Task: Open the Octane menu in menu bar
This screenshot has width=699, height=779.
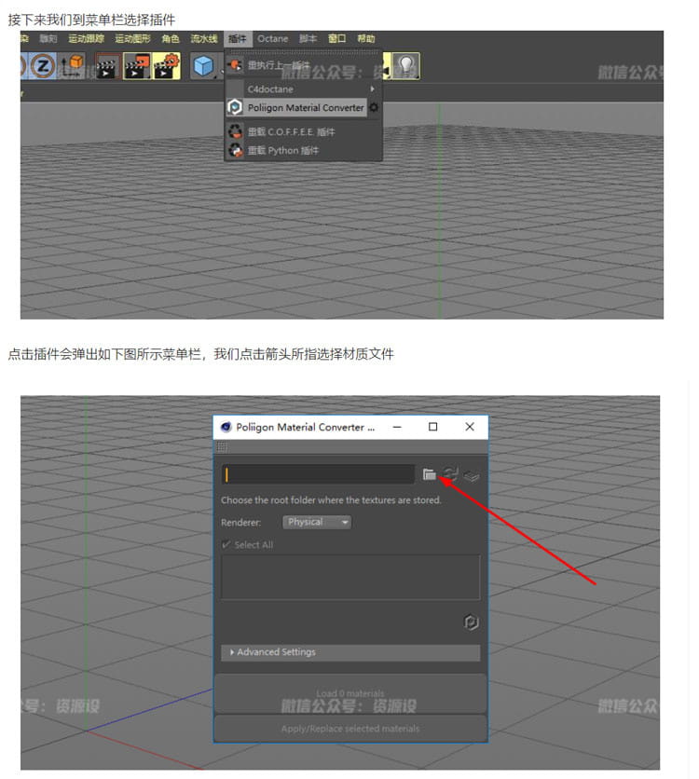Action: click(273, 39)
